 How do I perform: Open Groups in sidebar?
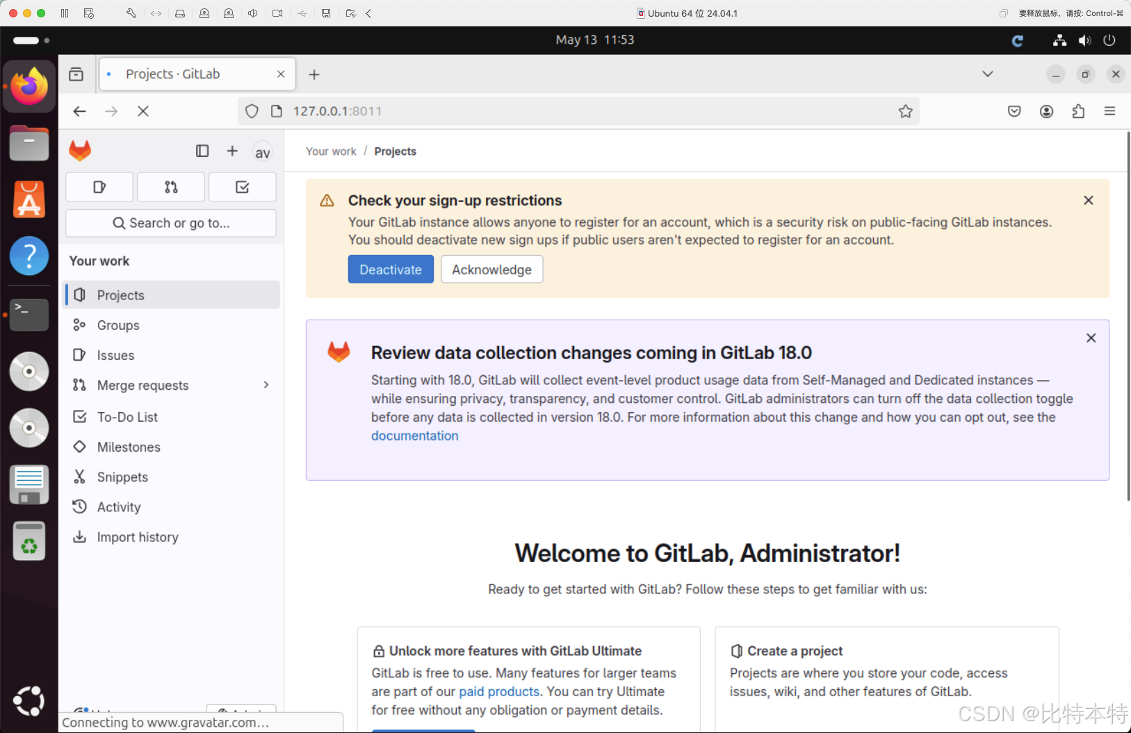172,325
